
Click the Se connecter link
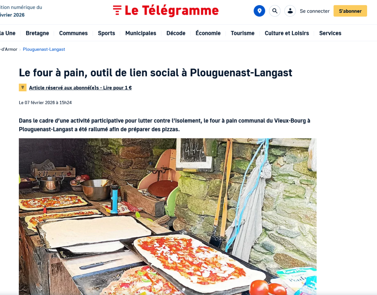coord(314,11)
